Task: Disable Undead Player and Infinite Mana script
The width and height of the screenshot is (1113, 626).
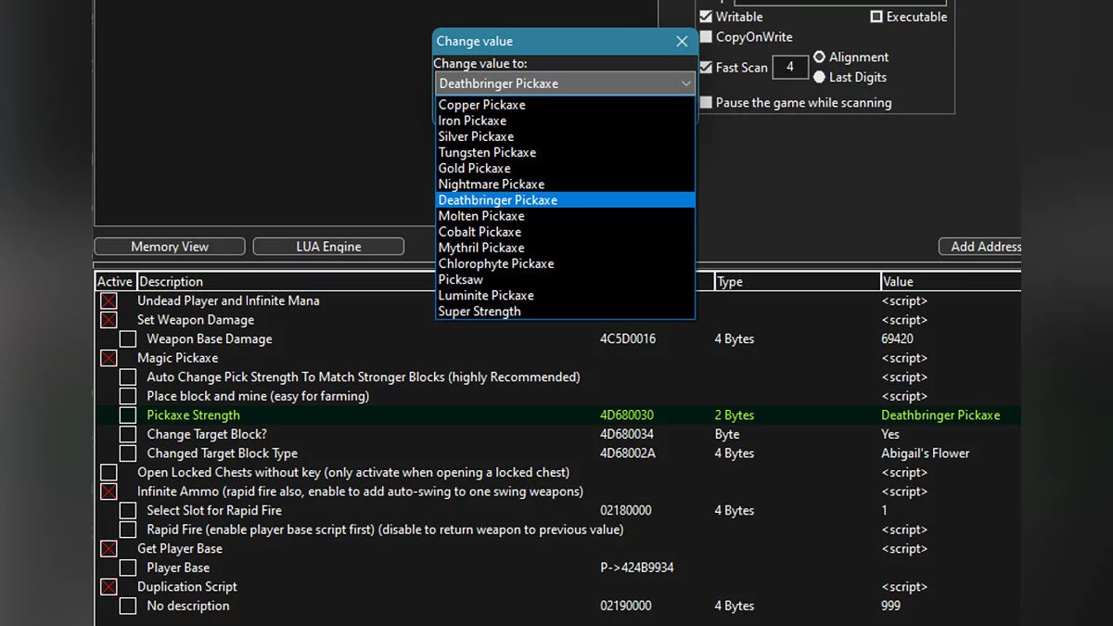Action: pyautogui.click(x=109, y=301)
